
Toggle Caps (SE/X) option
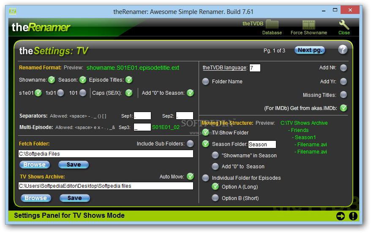click(129, 93)
